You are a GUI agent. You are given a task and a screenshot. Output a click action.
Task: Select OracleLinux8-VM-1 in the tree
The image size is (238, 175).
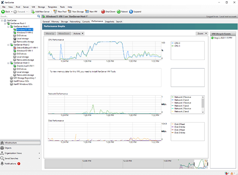(x=25, y=66)
